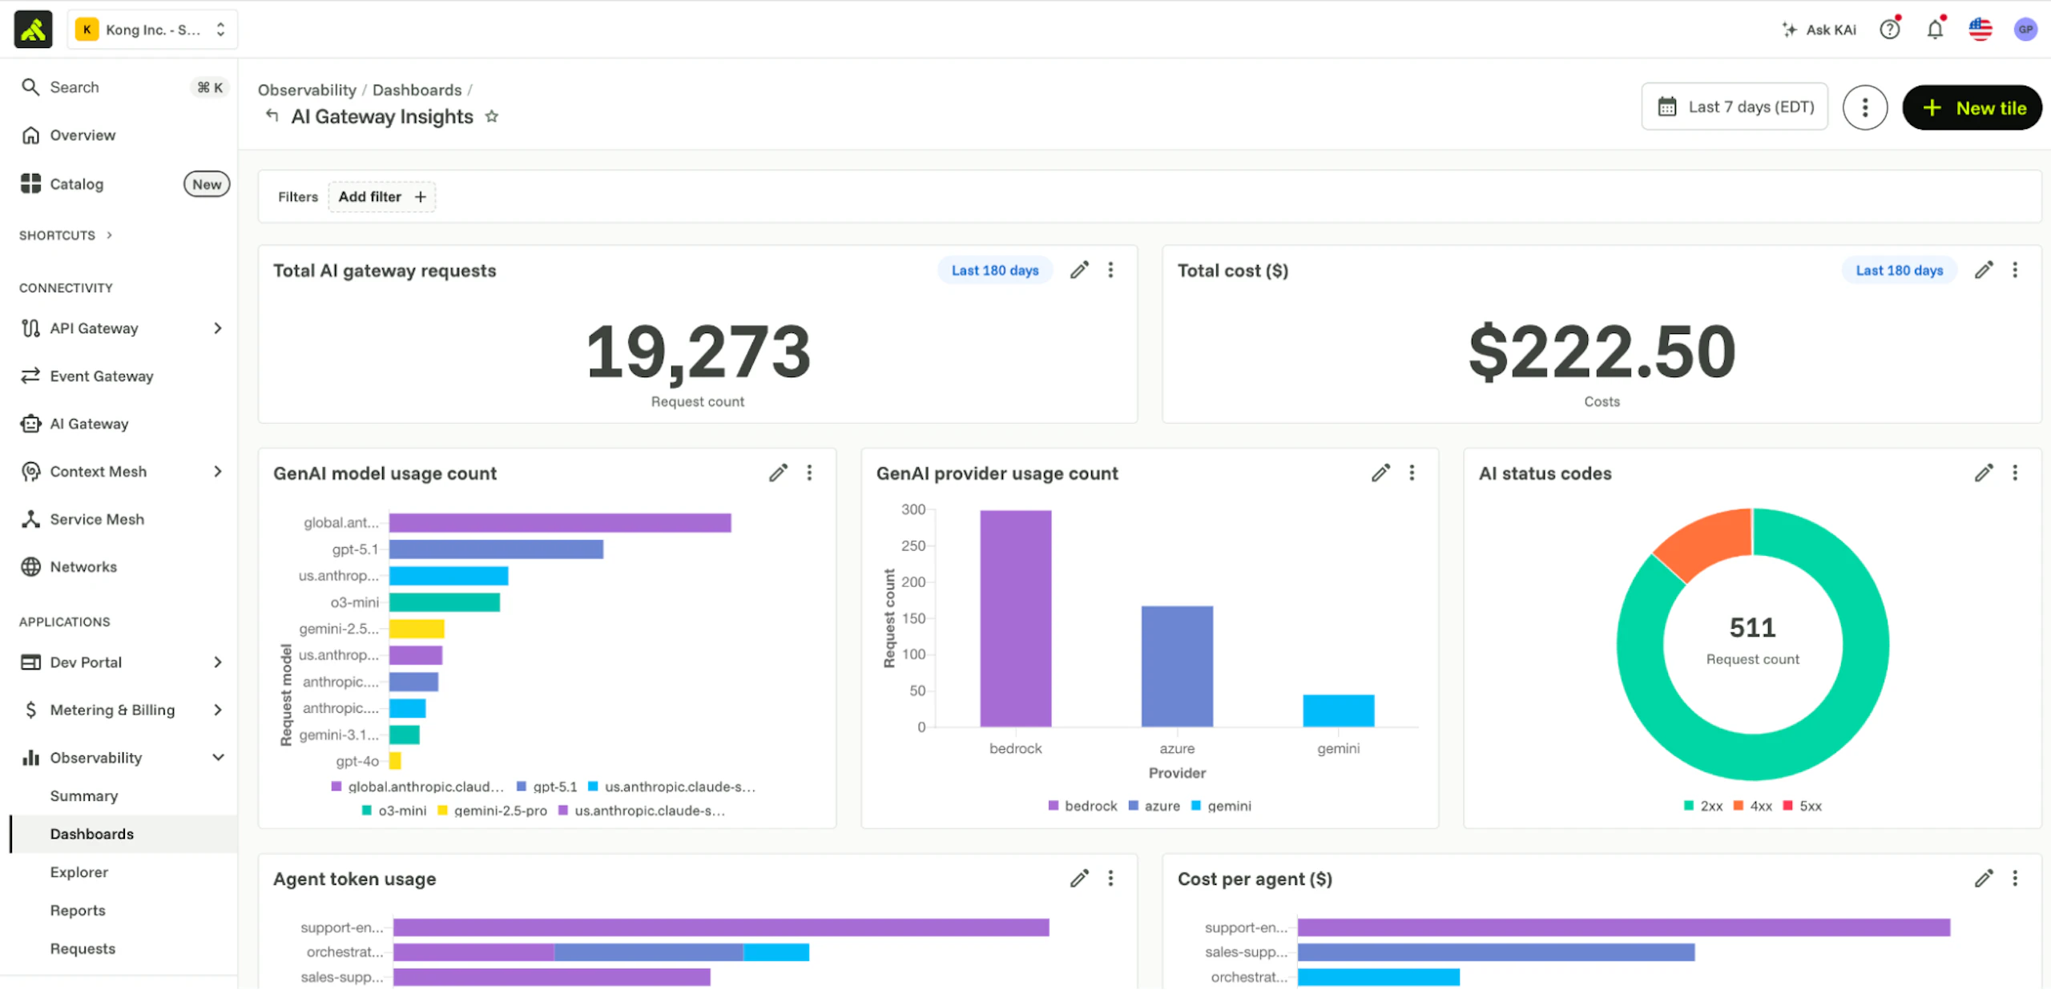Star the AI Gateway Insights dashboard
Image resolution: width=2051 pixels, height=990 pixels.
click(x=492, y=117)
